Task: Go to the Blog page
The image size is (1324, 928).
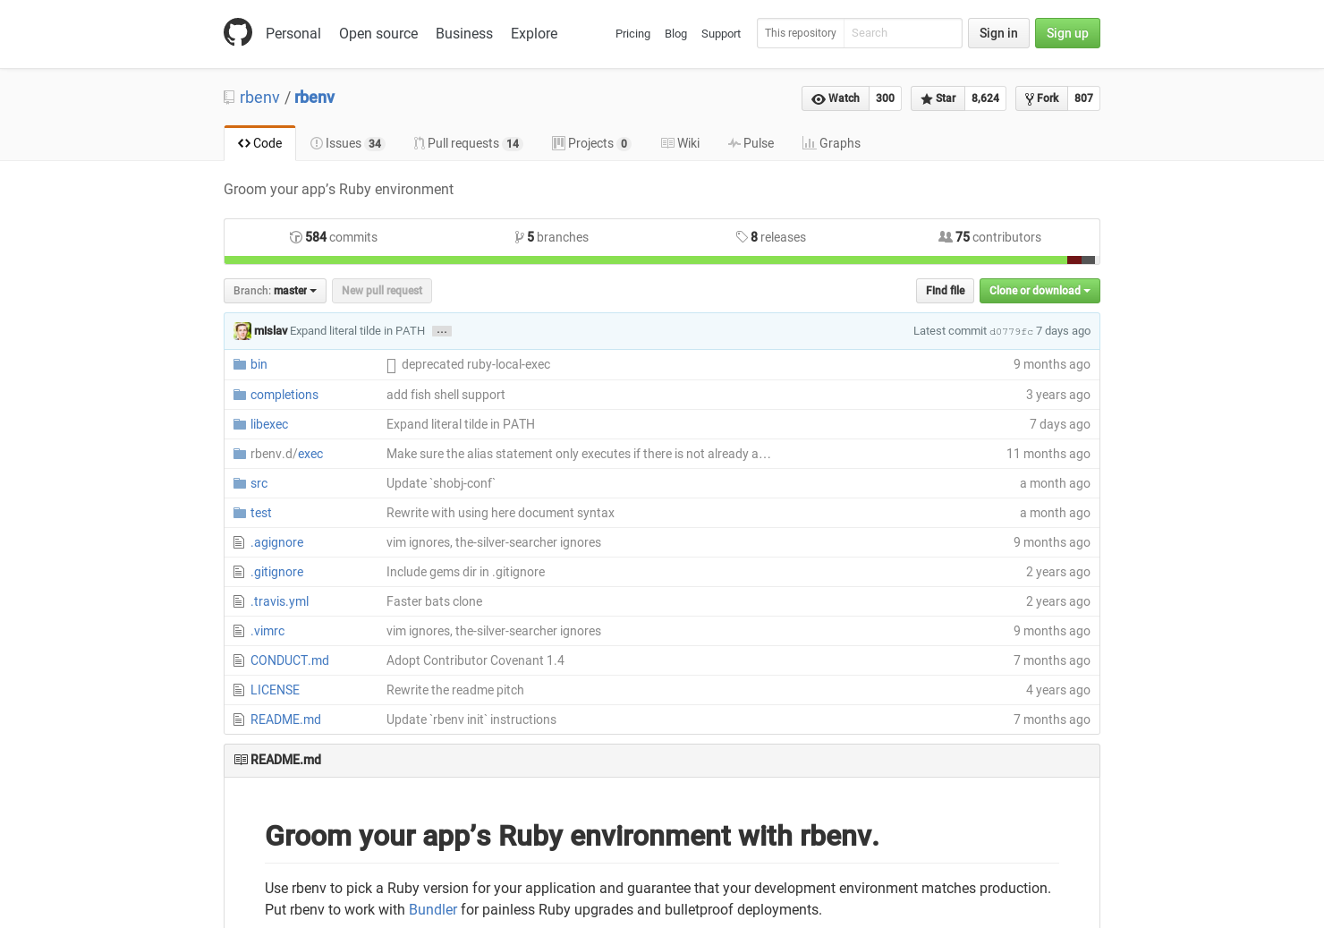Action: pos(675,34)
